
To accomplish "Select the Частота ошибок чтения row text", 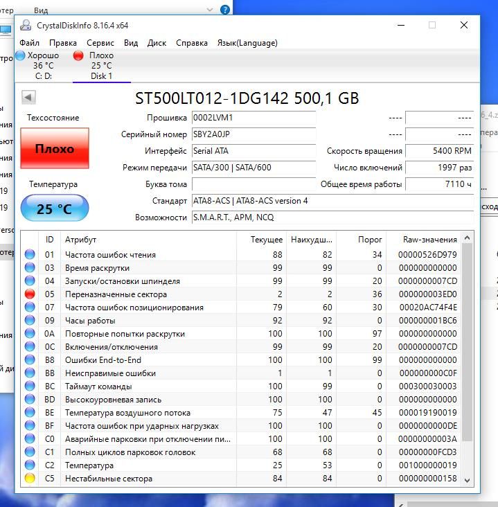I will pyautogui.click(x=110, y=255).
